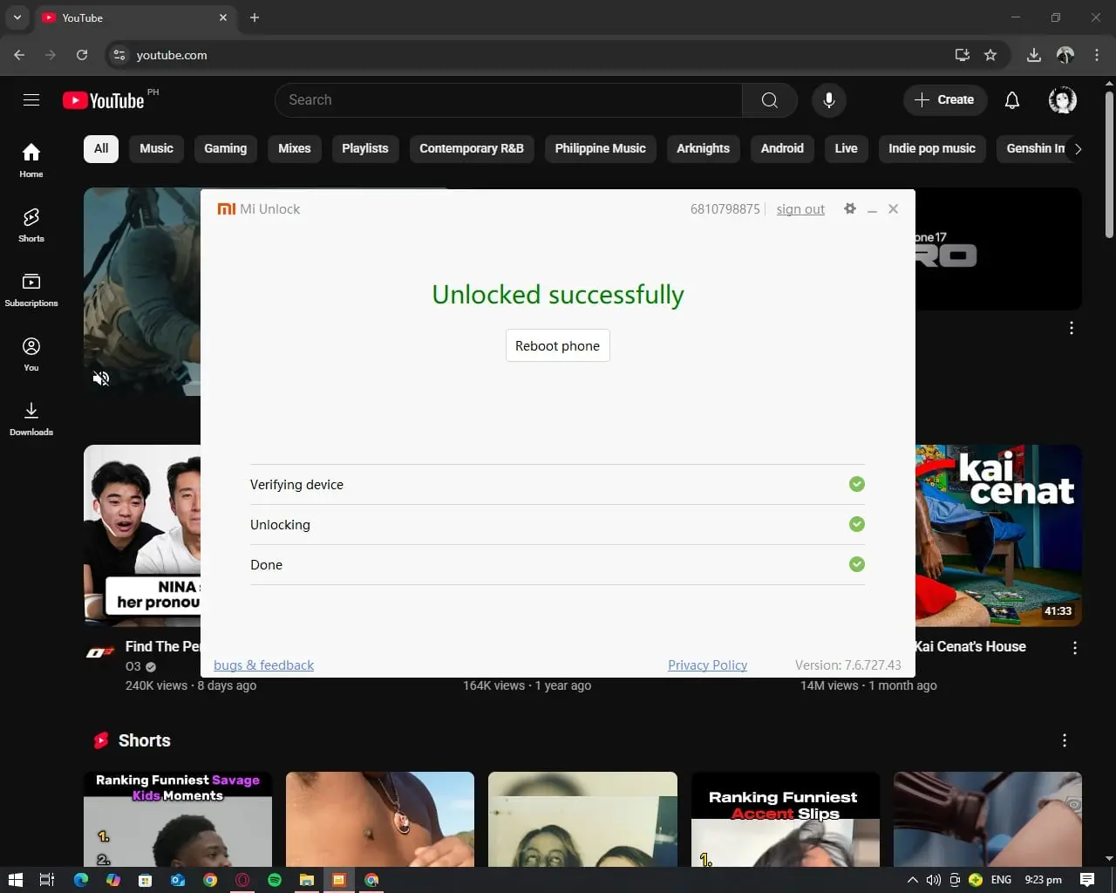
Task: Open the YouTube account avatar menu
Action: pos(1062,100)
